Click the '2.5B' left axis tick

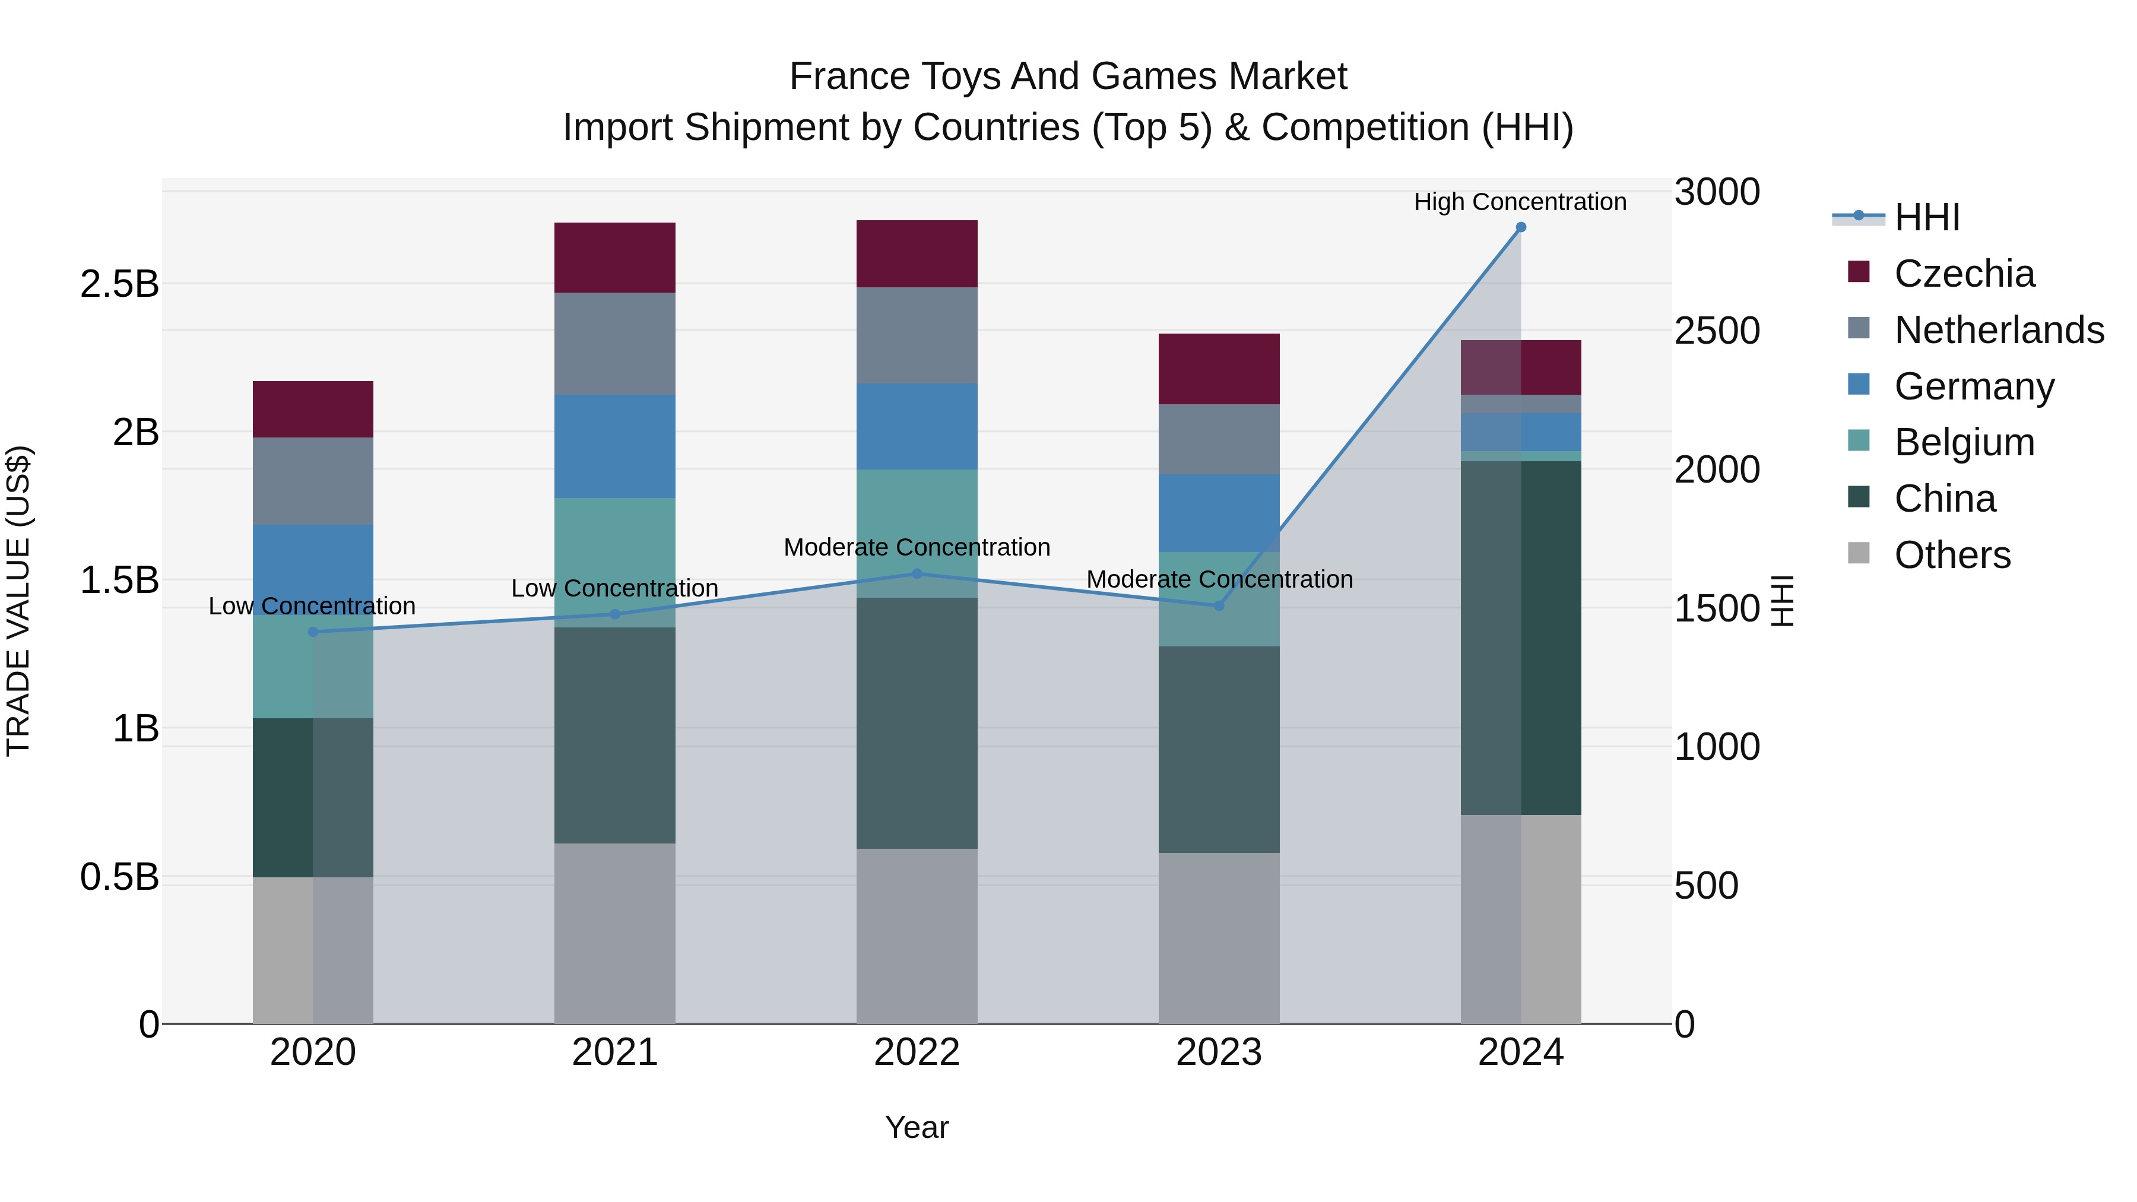point(119,284)
